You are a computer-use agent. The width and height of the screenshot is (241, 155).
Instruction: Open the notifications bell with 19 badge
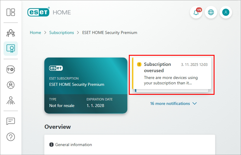pos(196,13)
